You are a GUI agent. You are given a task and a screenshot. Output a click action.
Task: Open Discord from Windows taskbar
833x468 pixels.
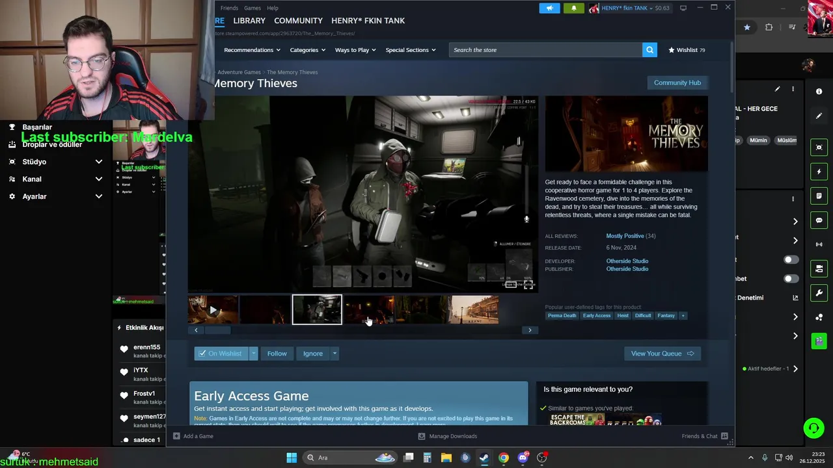coord(523,458)
